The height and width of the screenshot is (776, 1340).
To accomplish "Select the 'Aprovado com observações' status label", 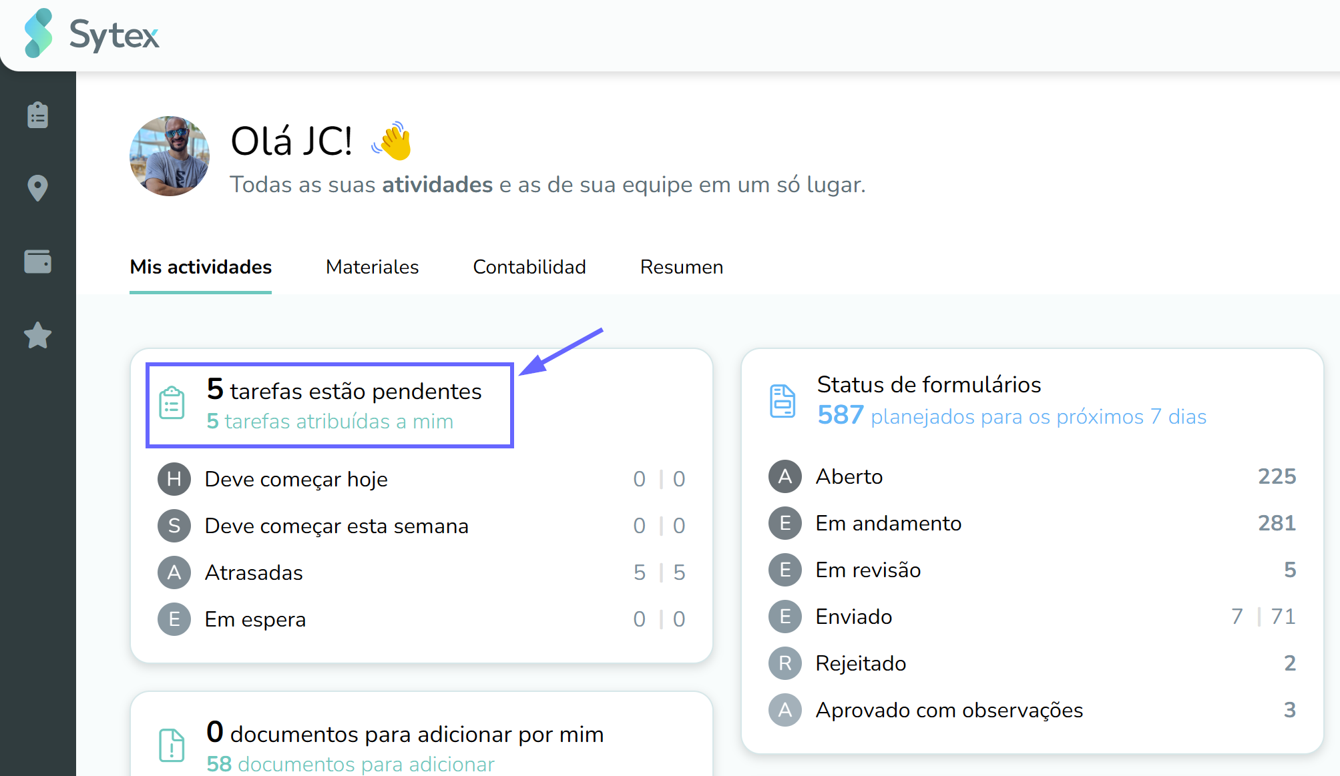I will [949, 710].
